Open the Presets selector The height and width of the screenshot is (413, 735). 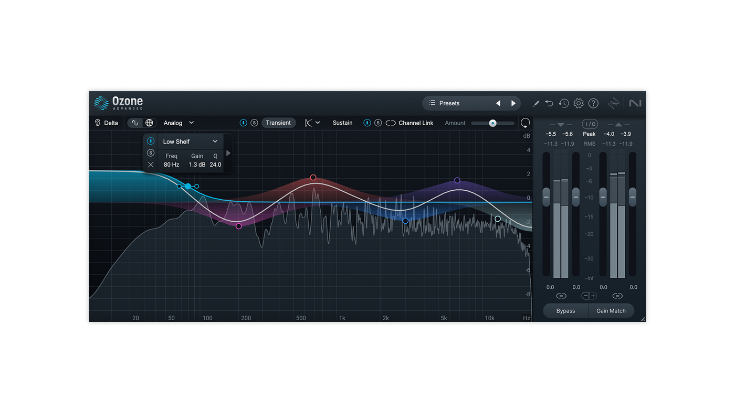click(471, 103)
